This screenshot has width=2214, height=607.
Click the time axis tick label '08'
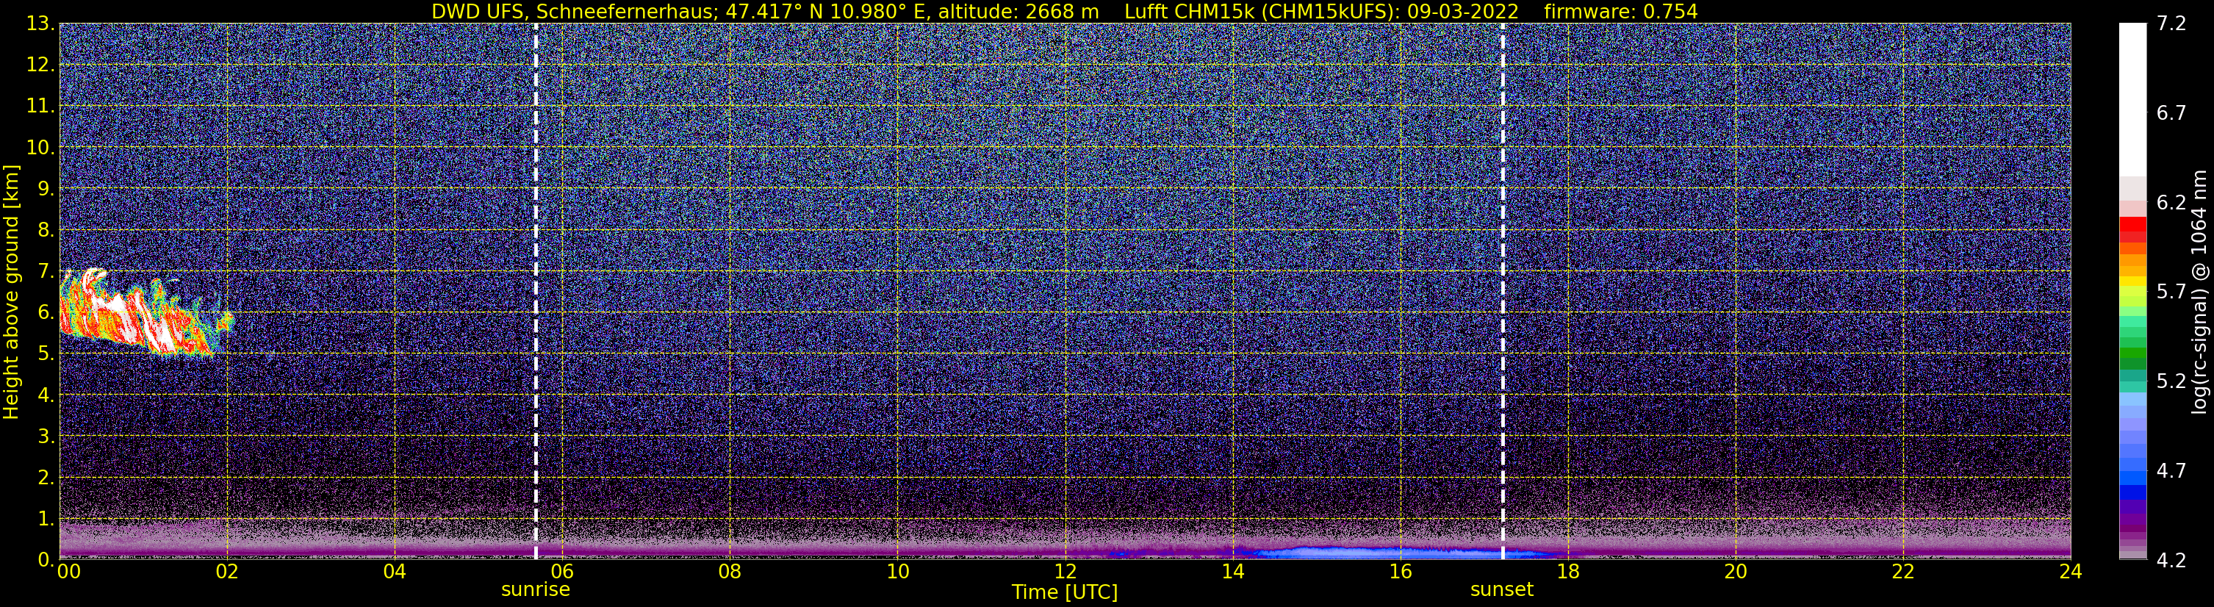point(730,572)
